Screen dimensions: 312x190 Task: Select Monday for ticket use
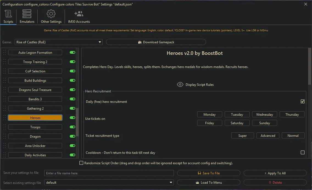click(x=210, y=115)
